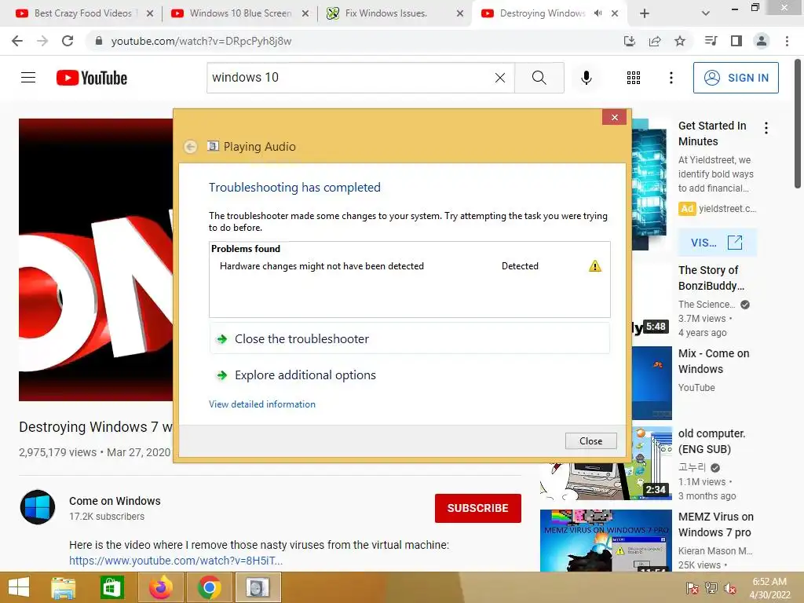The height and width of the screenshot is (603, 804).
Task: Click the page vertical scrollbar
Action: pos(798,123)
